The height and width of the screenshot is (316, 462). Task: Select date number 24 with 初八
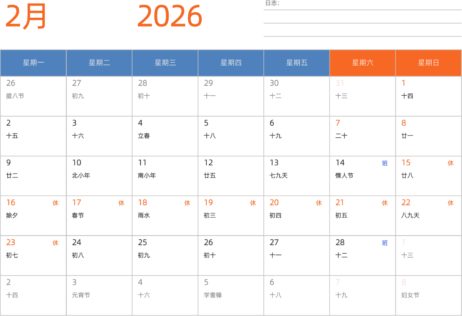(77, 242)
